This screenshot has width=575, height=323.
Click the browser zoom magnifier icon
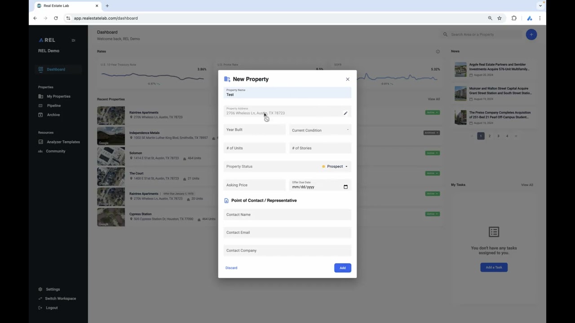click(490, 18)
